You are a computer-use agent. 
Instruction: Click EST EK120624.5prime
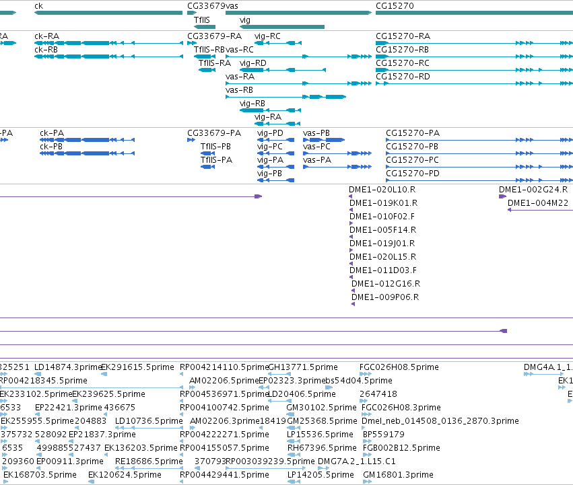pos(92,482)
